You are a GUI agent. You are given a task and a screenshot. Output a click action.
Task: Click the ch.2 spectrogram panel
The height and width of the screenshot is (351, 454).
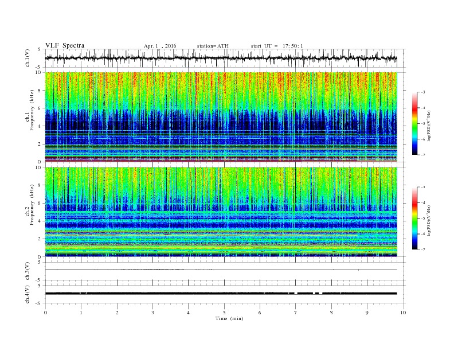tap(221, 212)
